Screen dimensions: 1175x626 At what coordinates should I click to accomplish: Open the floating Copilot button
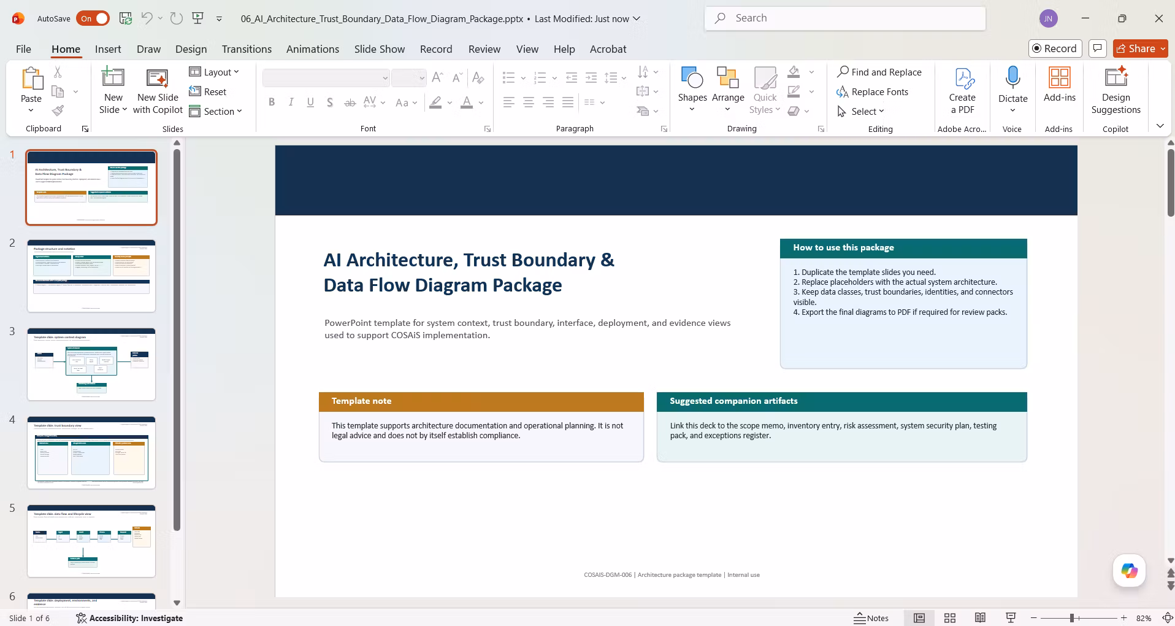pos(1129,570)
